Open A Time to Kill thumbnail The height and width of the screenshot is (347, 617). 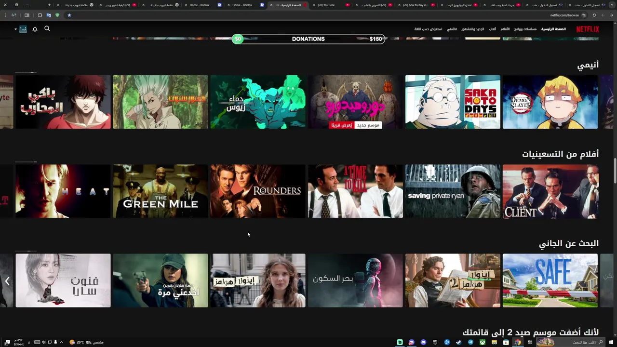tap(355, 191)
